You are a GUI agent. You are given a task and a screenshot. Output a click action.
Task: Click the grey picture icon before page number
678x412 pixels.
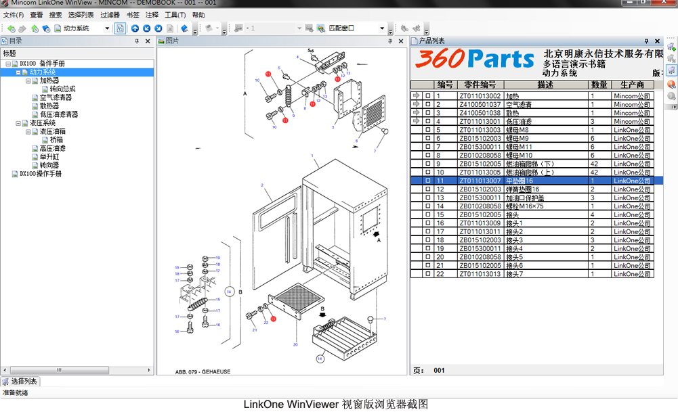[238, 28]
